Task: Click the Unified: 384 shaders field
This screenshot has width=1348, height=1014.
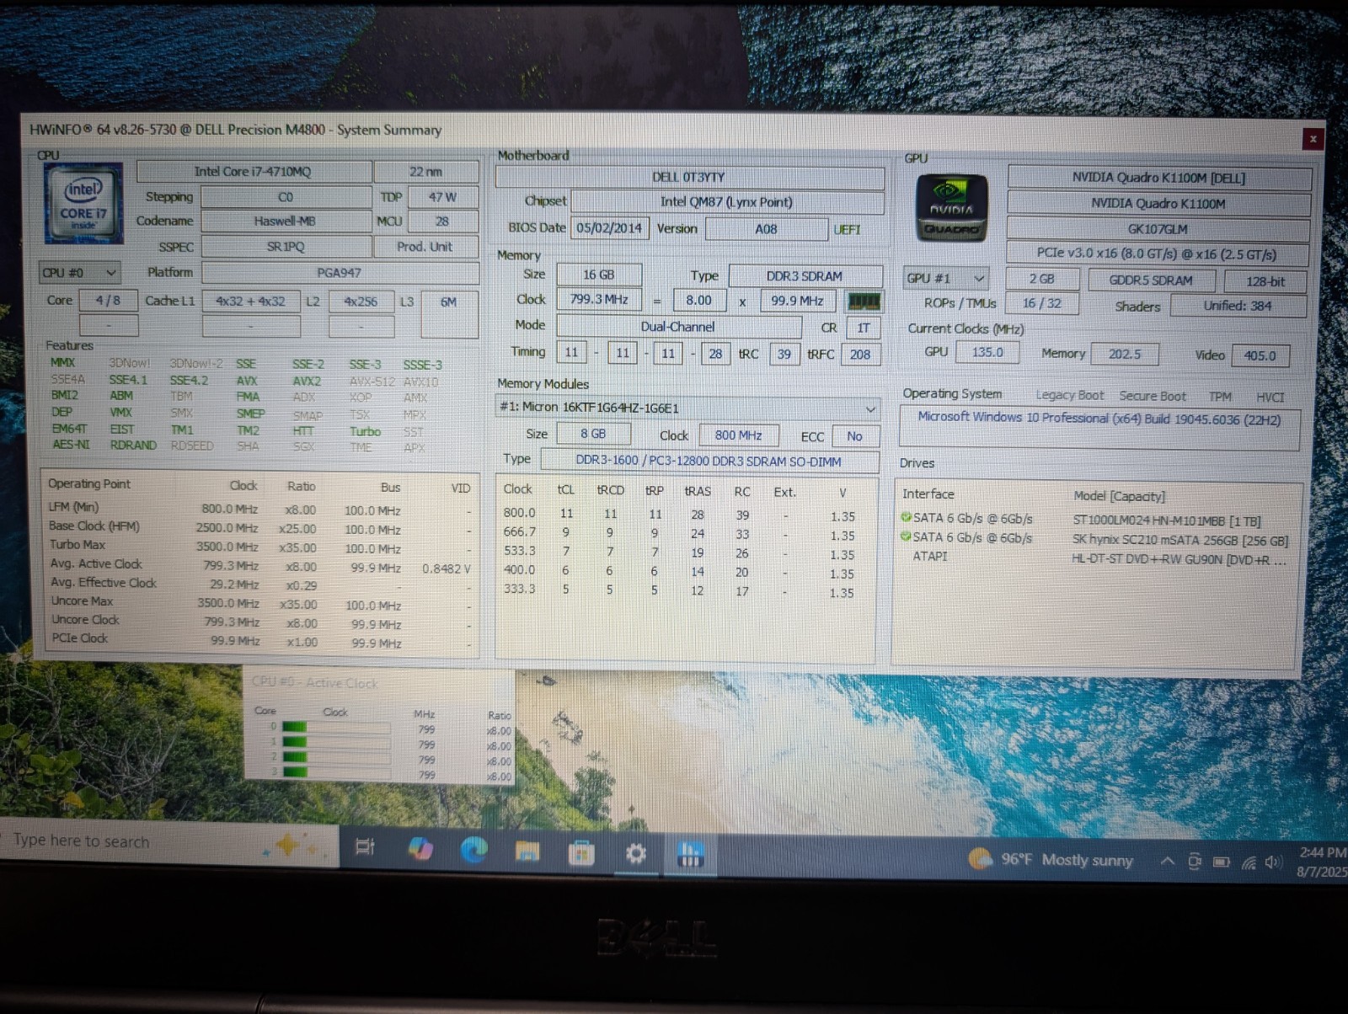Action: (x=1238, y=306)
